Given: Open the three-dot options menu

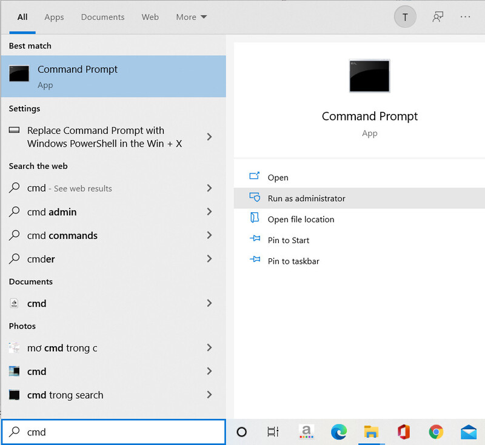Looking at the screenshot, I should 465,17.
